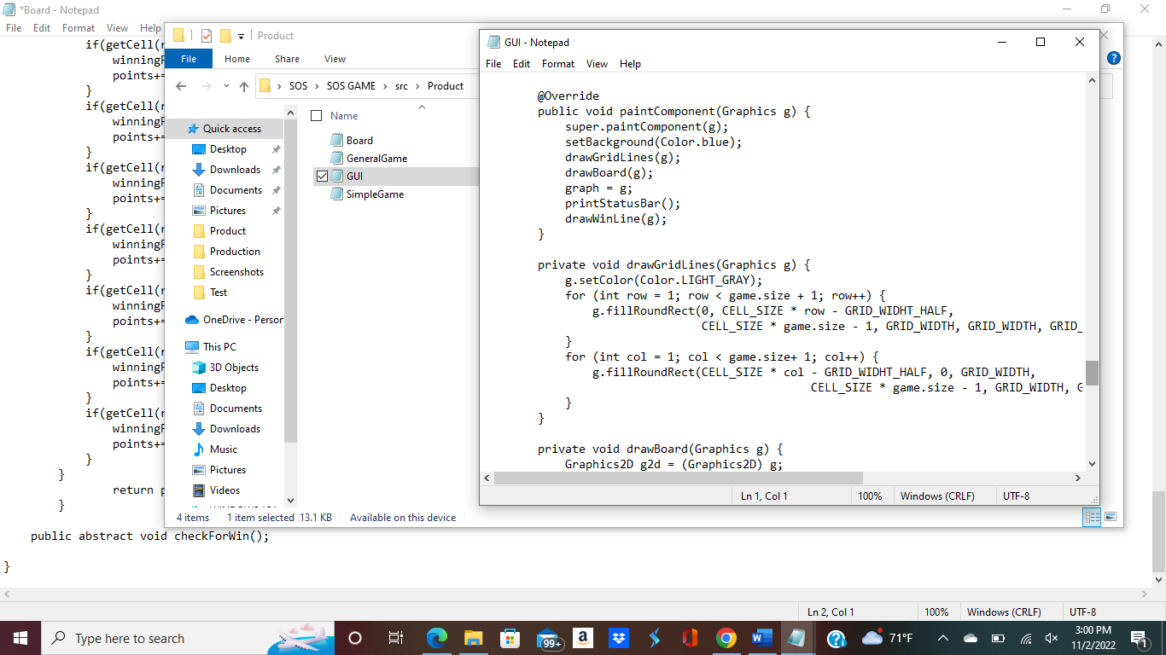Screen dimensions: 1166x655
Task: Switch to the View ribbon tab in Explorer
Action: tap(335, 58)
